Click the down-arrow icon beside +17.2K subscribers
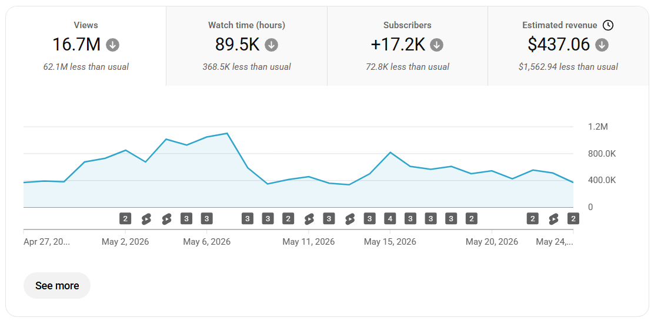The height and width of the screenshot is (321, 651). point(437,45)
